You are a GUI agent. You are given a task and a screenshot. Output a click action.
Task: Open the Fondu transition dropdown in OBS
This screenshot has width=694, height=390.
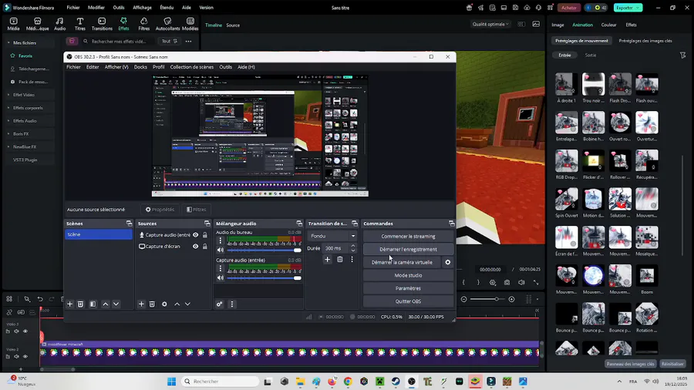click(332, 236)
